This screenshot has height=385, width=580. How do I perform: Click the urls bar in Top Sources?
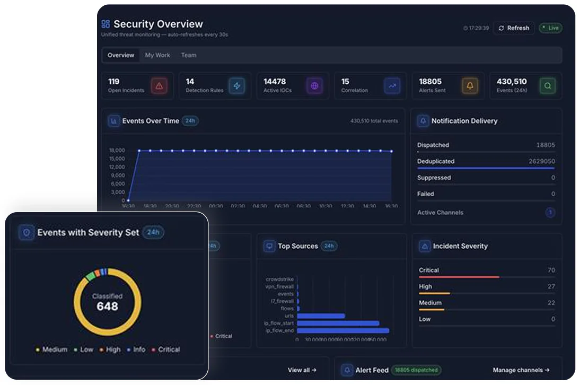click(x=321, y=316)
